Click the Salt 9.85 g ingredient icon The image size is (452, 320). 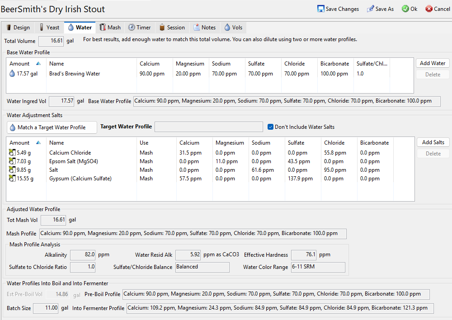[x=12, y=170]
